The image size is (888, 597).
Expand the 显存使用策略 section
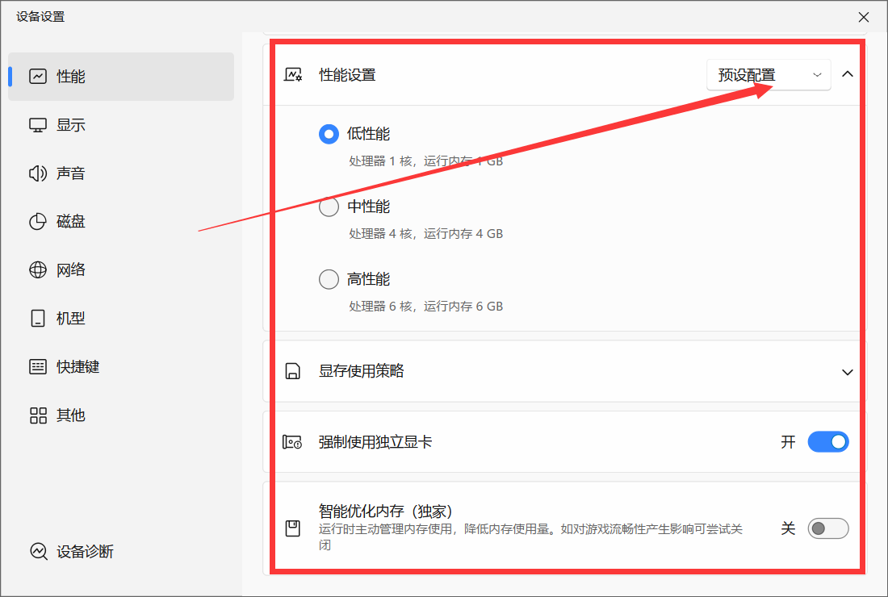(847, 372)
